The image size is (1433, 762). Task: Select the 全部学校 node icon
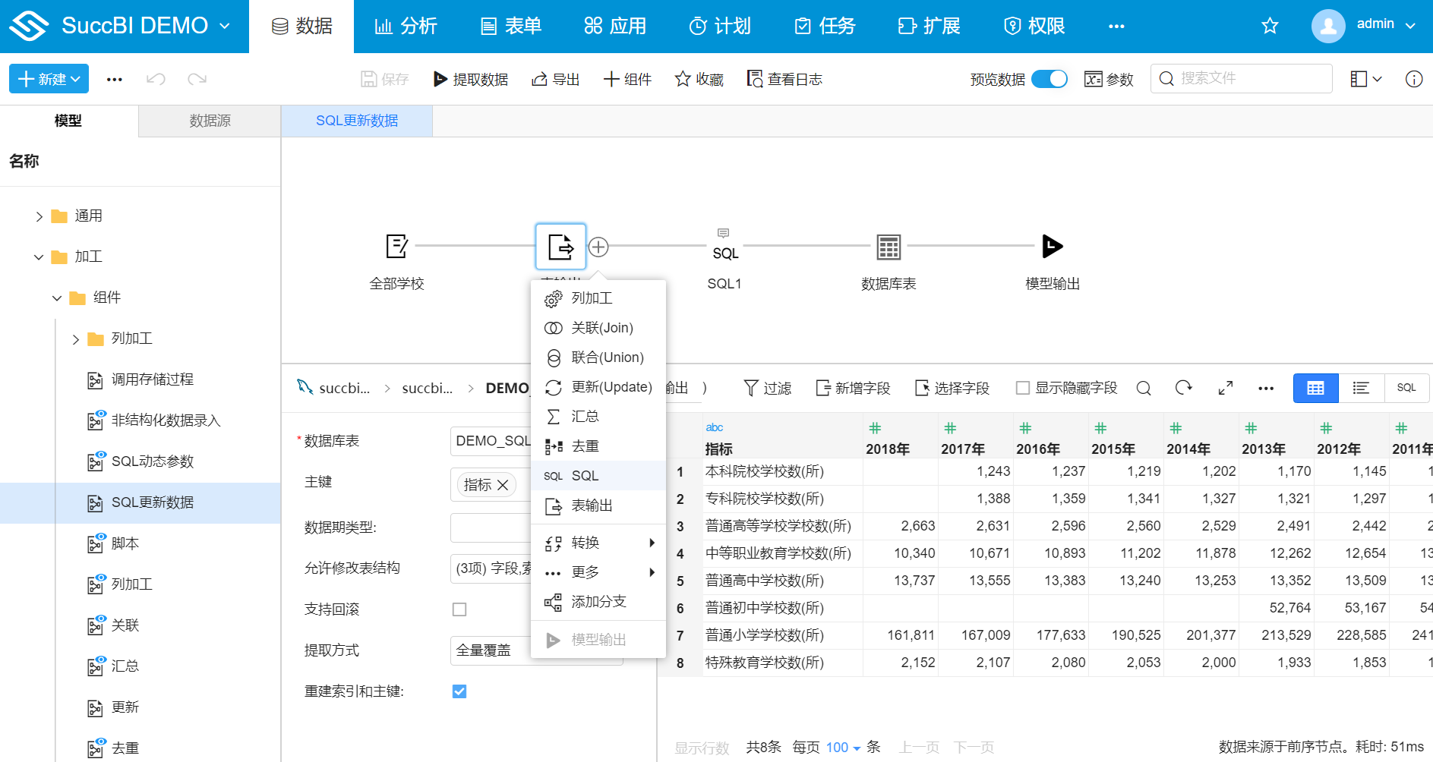click(396, 247)
